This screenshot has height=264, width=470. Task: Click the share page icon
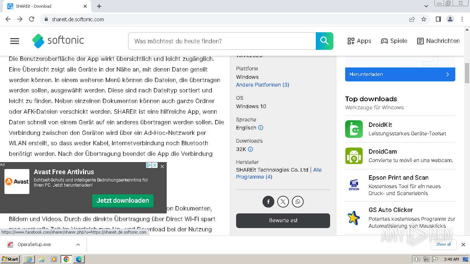(x=412, y=19)
